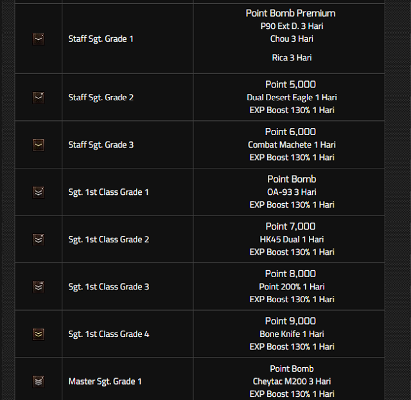Select the Sgt. 1st Class Grade 2 insignia
The width and height of the screenshot is (411, 400).
click(x=39, y=239)
